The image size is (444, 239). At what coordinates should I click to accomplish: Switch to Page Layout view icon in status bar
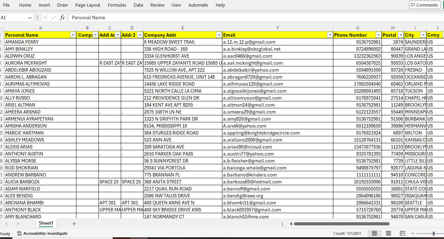[x=388, y=233]
